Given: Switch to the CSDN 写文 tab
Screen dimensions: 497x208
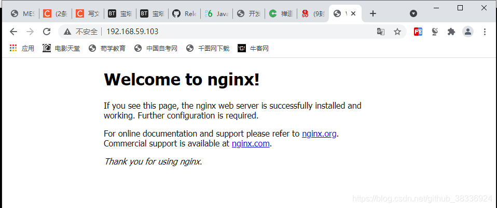Looking at the screenshot, I should point(88,13).
